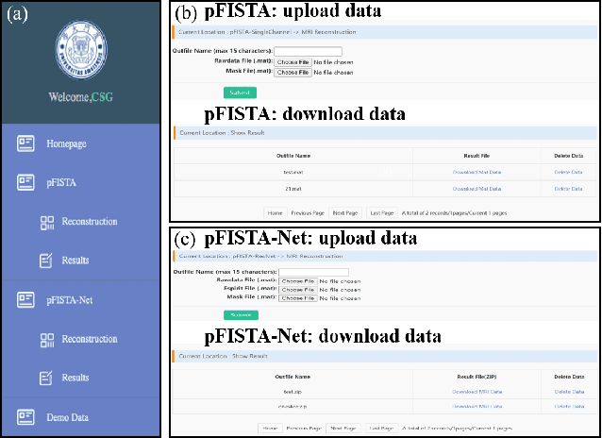Delete Data for the second zip row

569,406
